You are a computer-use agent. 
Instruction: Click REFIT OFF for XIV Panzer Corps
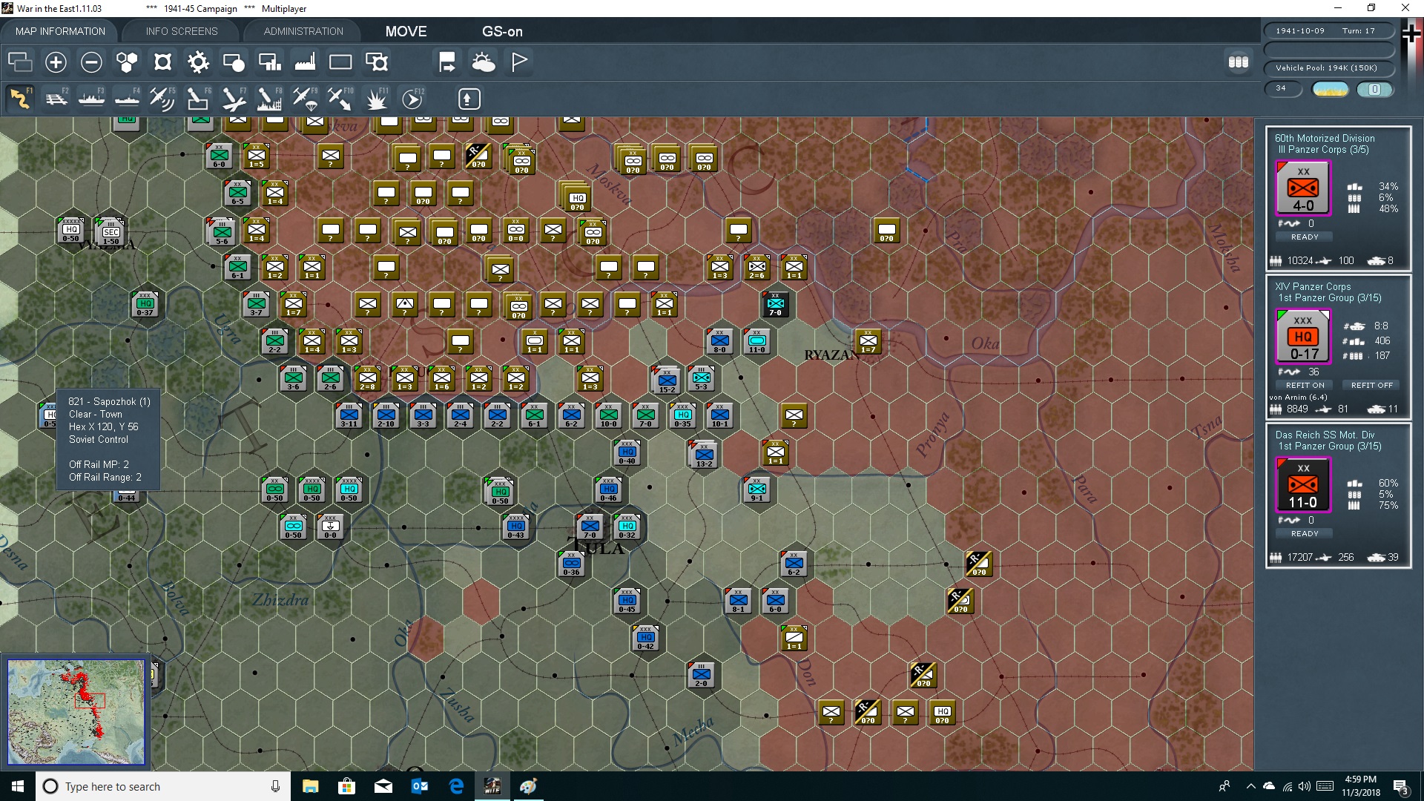click(1371, 385)
